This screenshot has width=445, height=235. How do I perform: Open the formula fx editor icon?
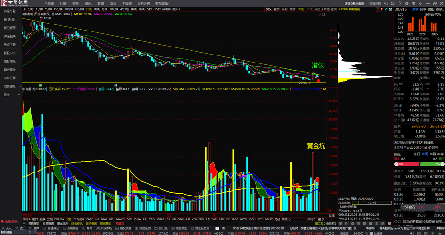coord(400,3)
